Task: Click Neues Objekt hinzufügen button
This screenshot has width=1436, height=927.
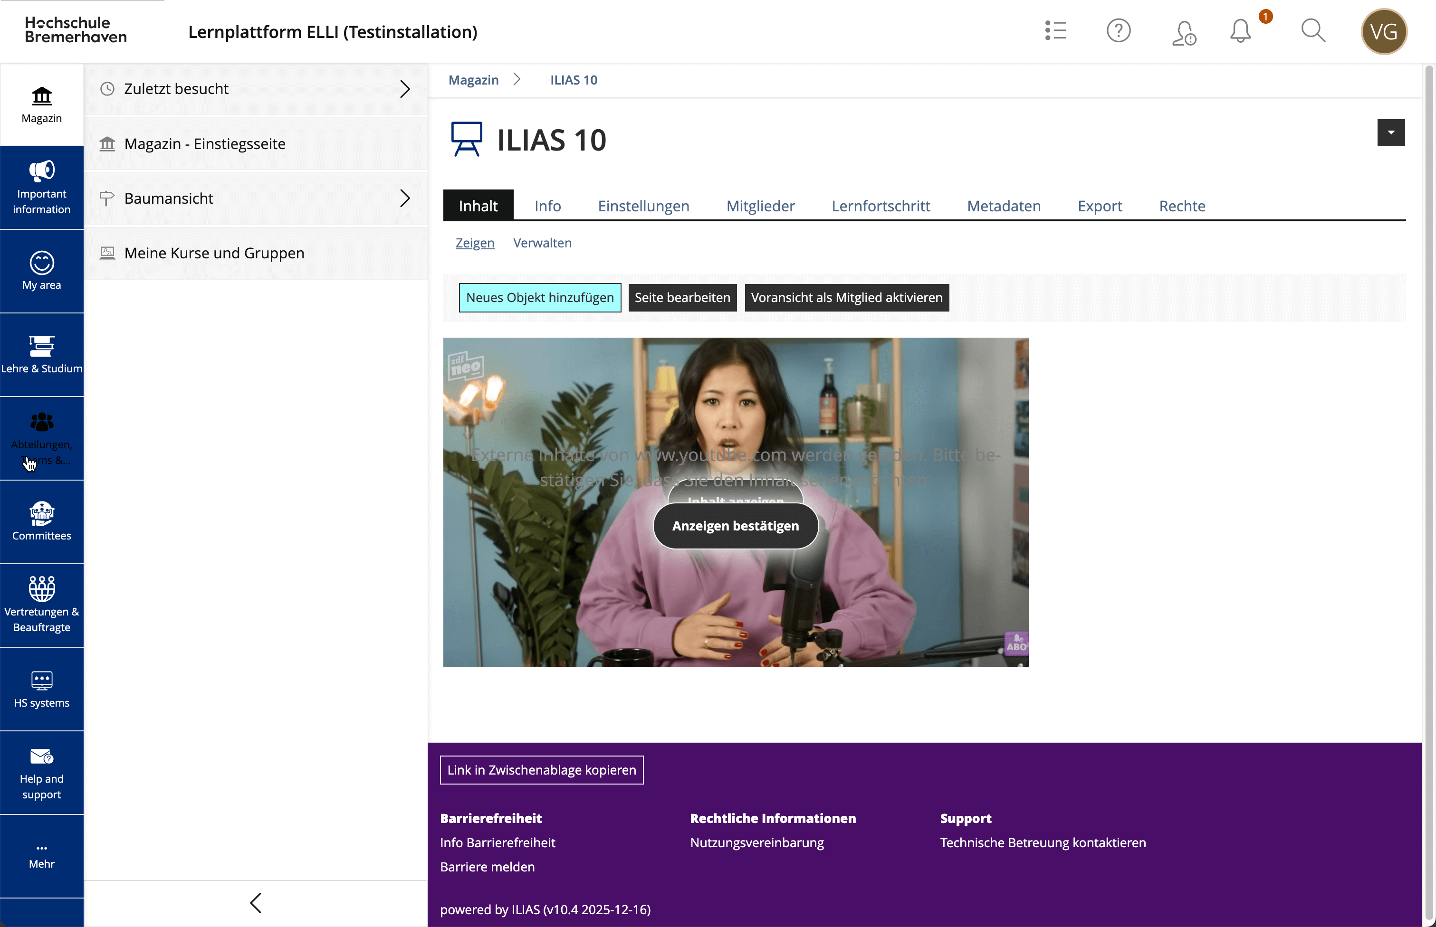Action: [540, 297]
